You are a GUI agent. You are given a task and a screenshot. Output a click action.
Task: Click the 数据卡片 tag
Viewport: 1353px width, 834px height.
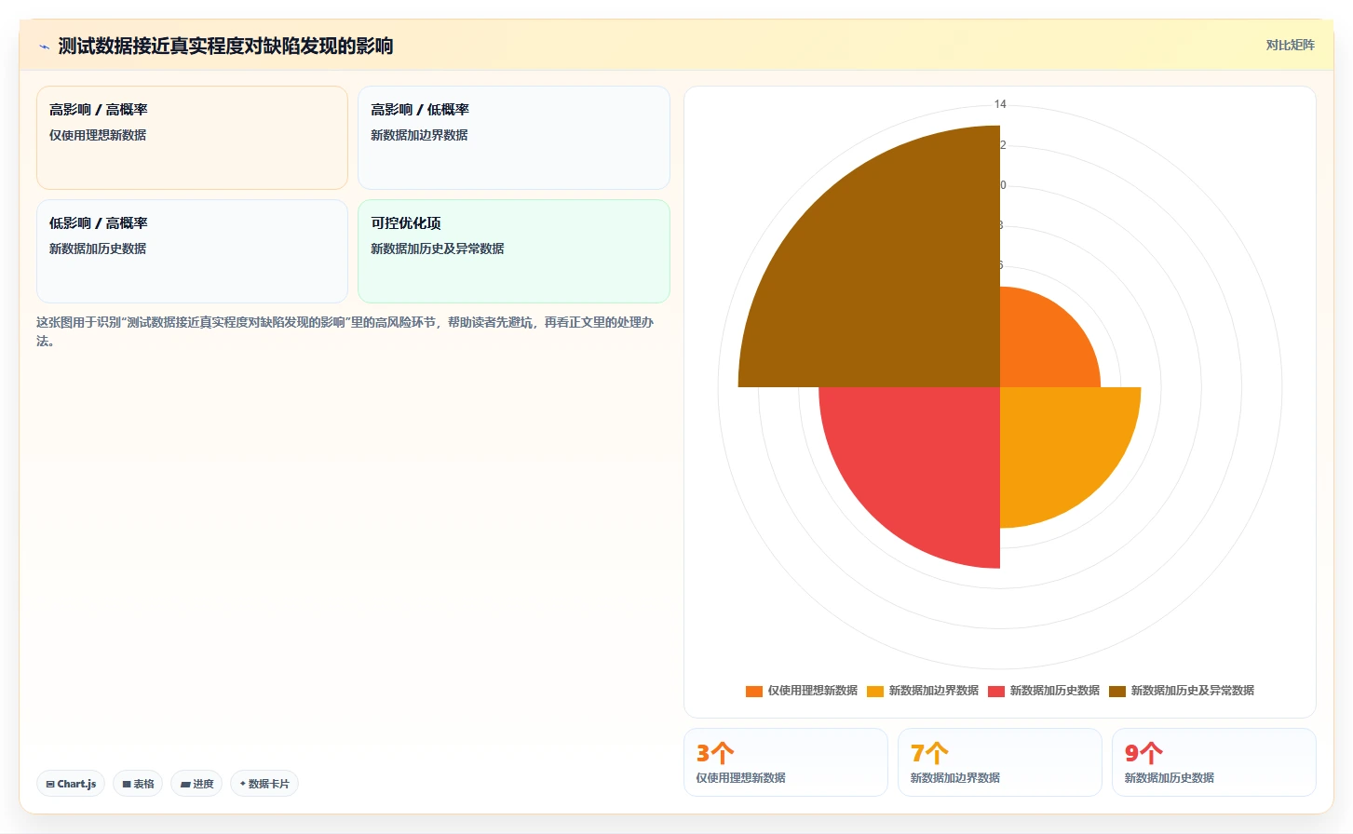[264, 784]
